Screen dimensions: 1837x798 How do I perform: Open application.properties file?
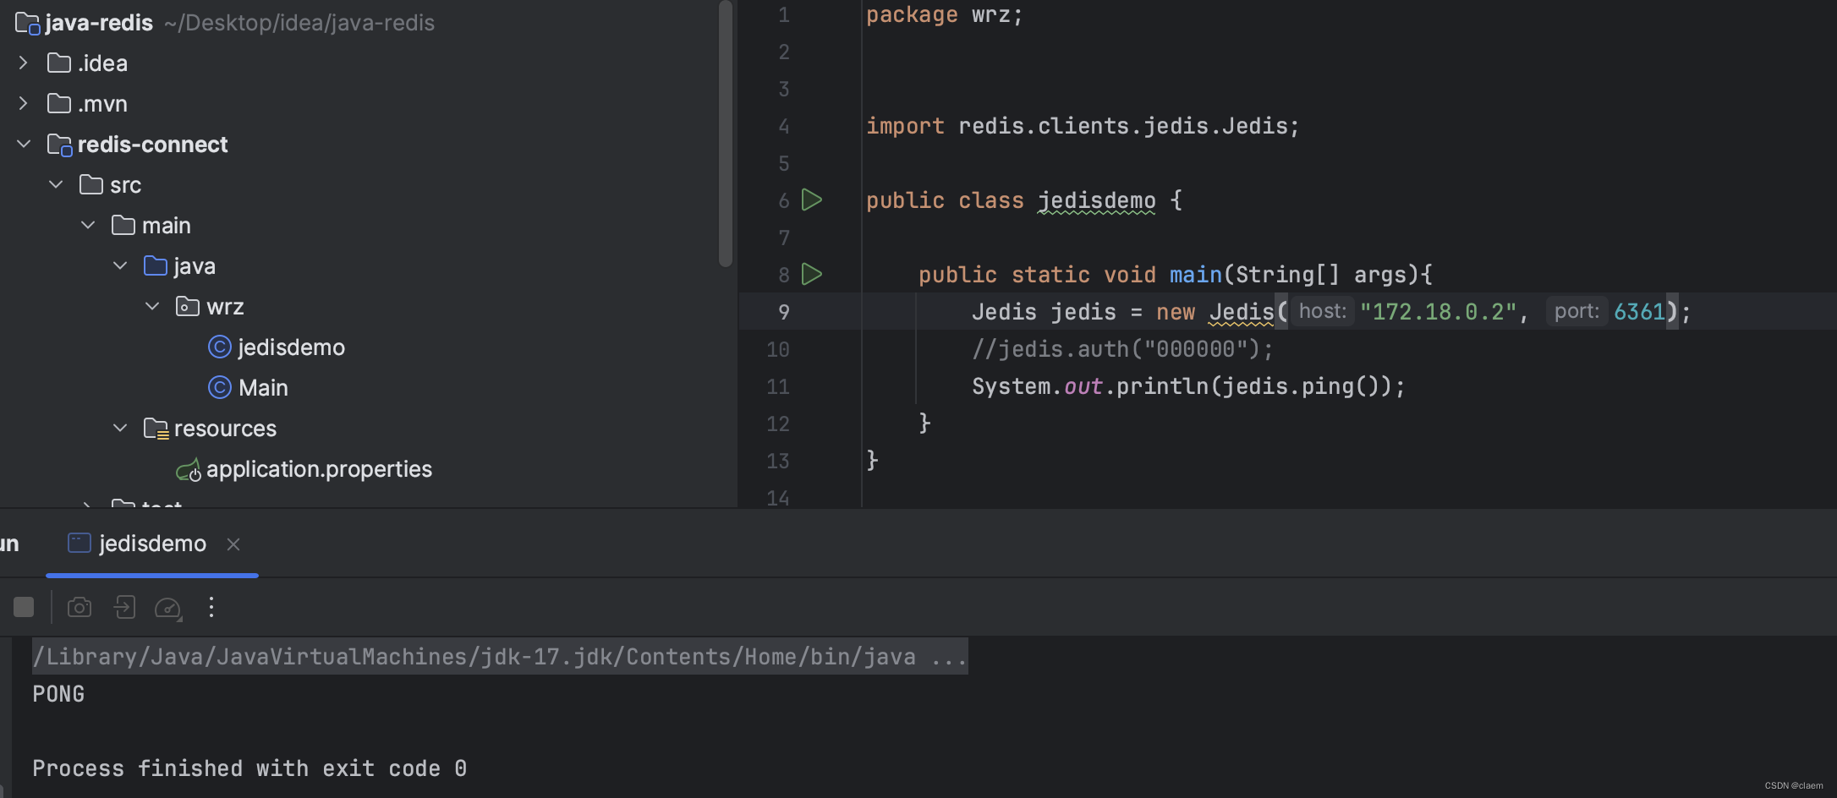pos(319,469)
